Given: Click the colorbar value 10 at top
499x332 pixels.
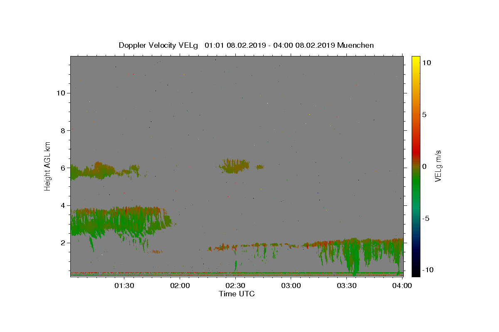Looking at the screenshot, I should (426, 63).
